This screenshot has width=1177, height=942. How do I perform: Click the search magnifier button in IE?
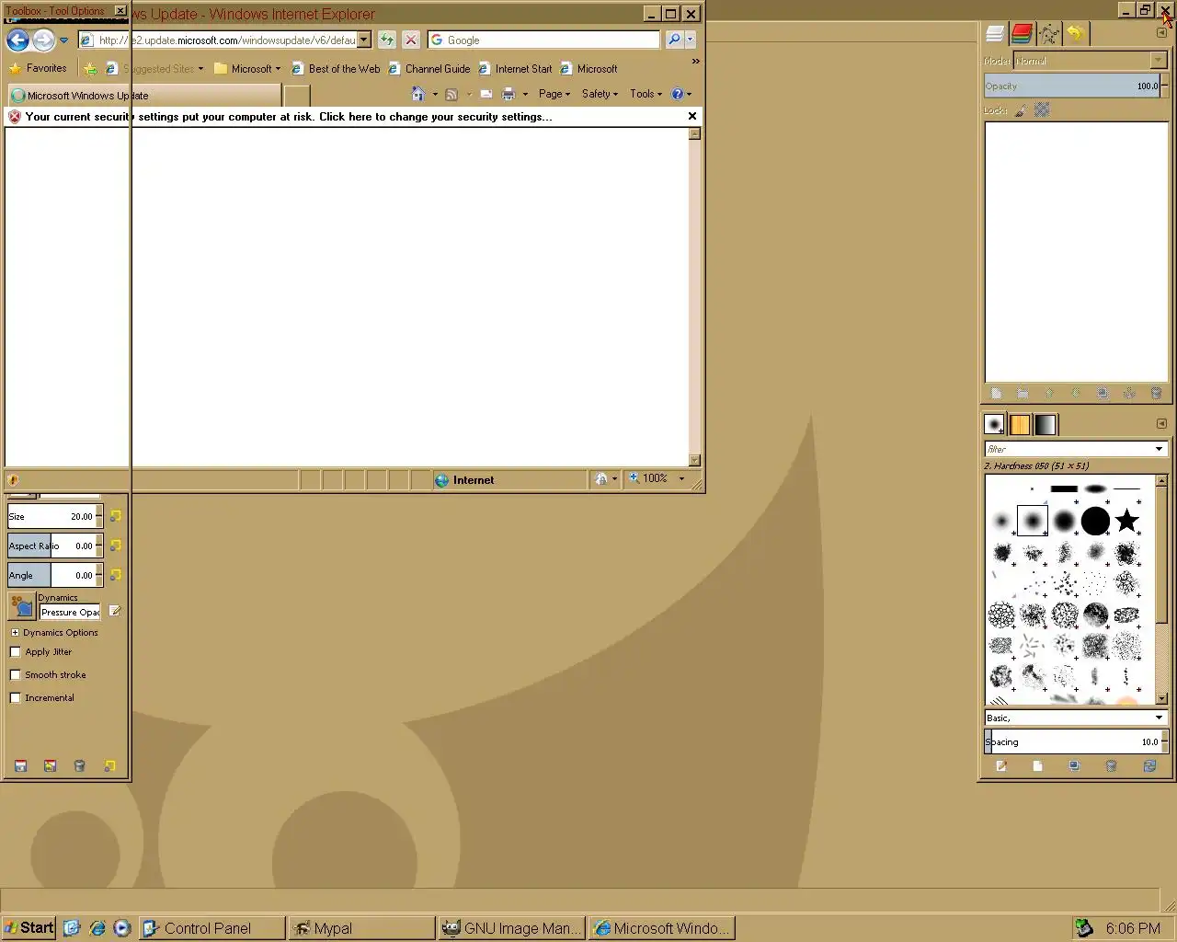tap(674, 40)
